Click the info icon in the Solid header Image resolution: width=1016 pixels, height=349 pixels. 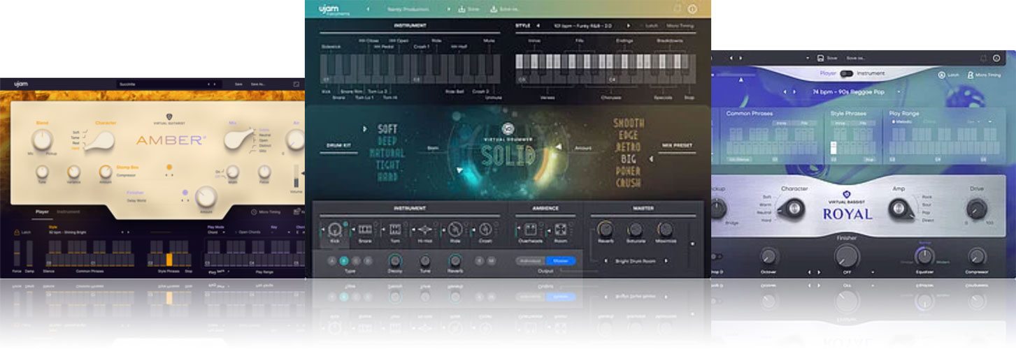click(x=692, y=10)
